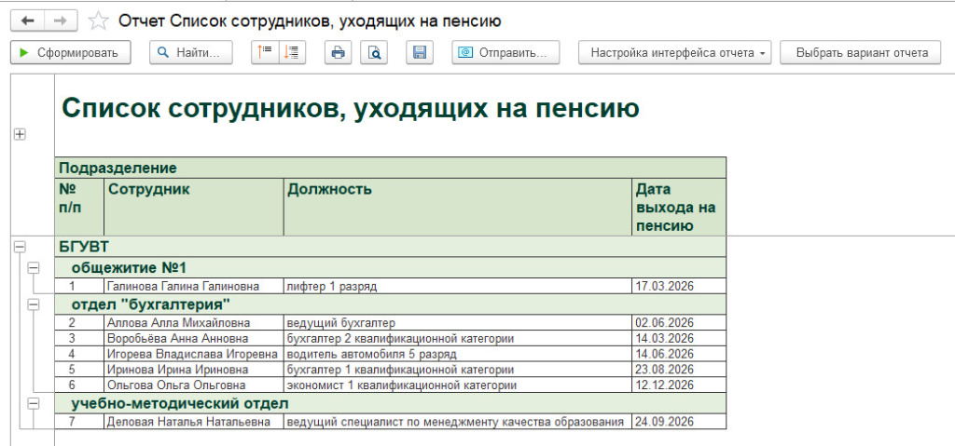955x446 pixels.
Task: Collapse the БГУВТ group
Action: click(20, 247)
